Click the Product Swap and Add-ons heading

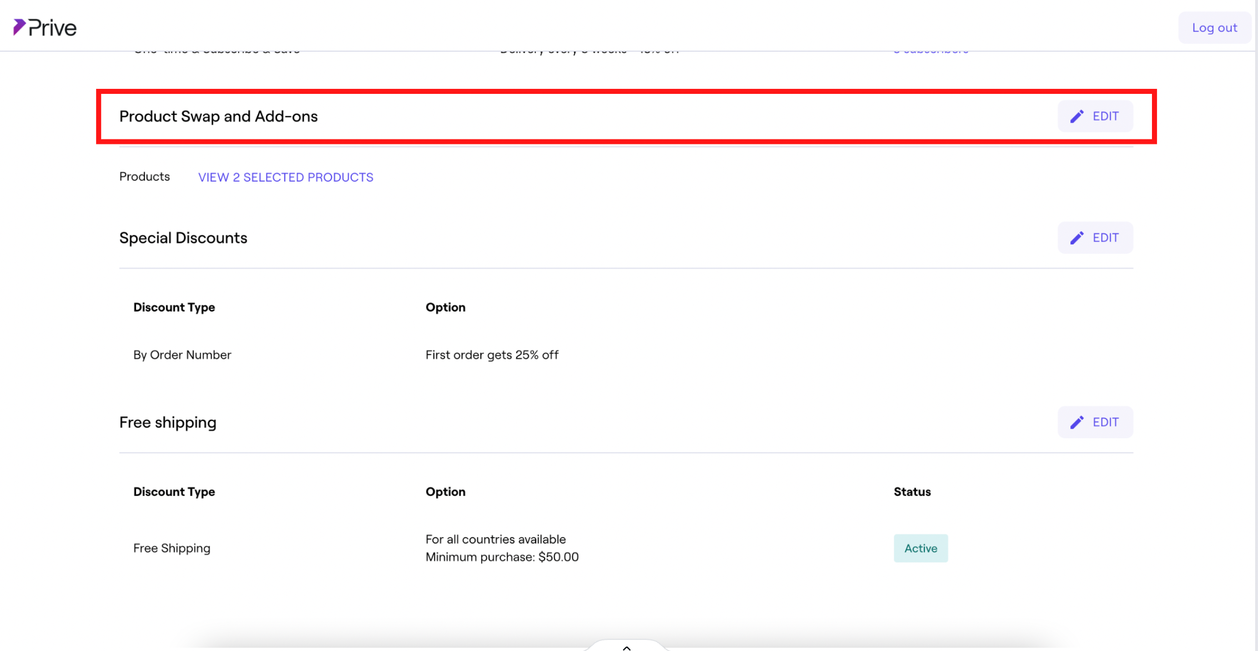[x=218, y=116]
